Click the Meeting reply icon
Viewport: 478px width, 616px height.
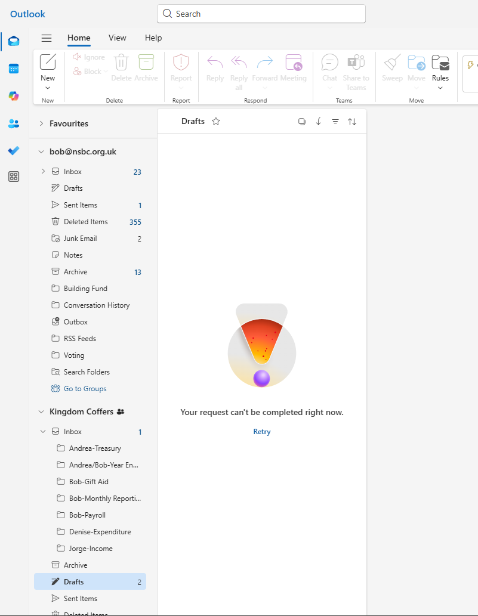294,62
